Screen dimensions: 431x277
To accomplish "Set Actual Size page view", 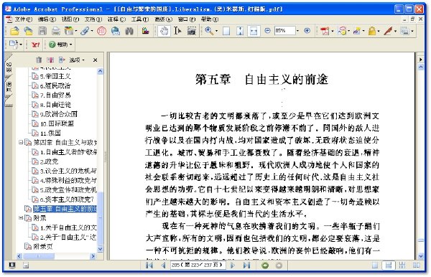I will point(226,31).
